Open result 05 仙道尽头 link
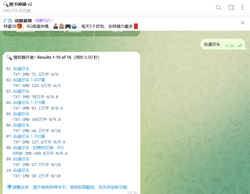250x194 pixels. click(x=21, y=114)
